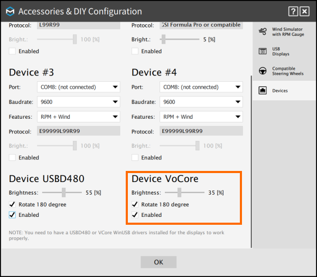Click the VoCore Brightness slider handle
Viewport: 317px width, 277px height.
179,193
